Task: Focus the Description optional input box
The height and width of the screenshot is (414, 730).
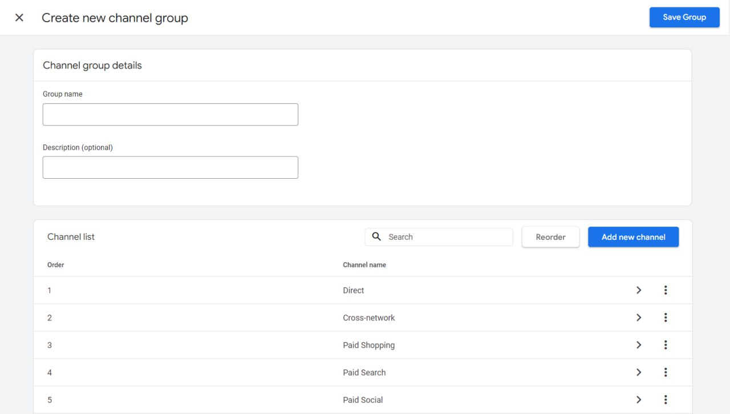Action: click(x=170, y=167)
